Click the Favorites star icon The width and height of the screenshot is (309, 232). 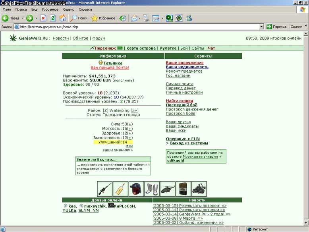[94, 18]
